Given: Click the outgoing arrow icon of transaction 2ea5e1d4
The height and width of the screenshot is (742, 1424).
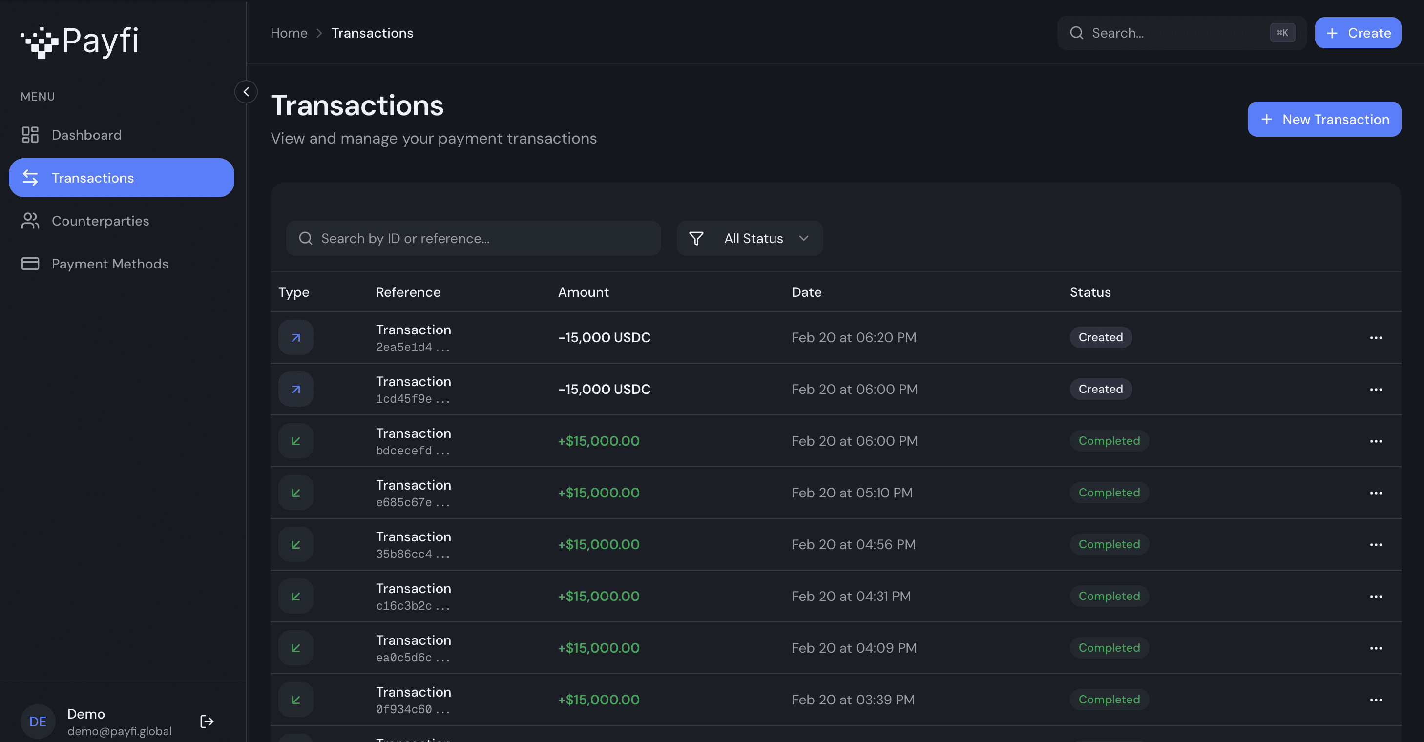Looking at the screenshot, I should coord(296,338).
